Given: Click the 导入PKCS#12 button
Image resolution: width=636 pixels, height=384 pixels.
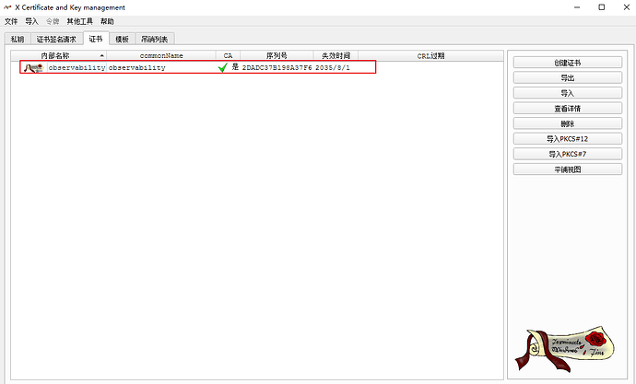Looking at the screenshot, I should click(567, 139).
